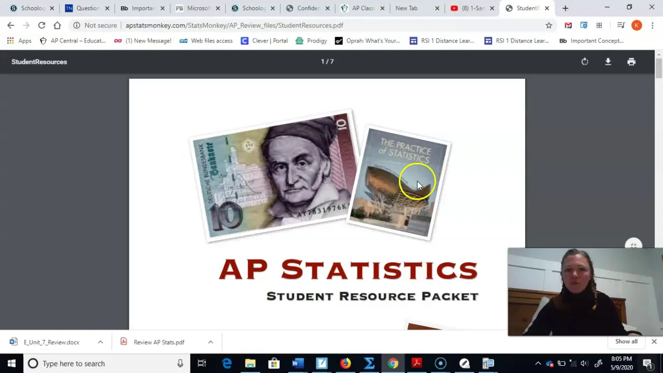Screen dimensions: 663x373
Task: Open Chrome's three-dot menu
Action: (652, 25)
